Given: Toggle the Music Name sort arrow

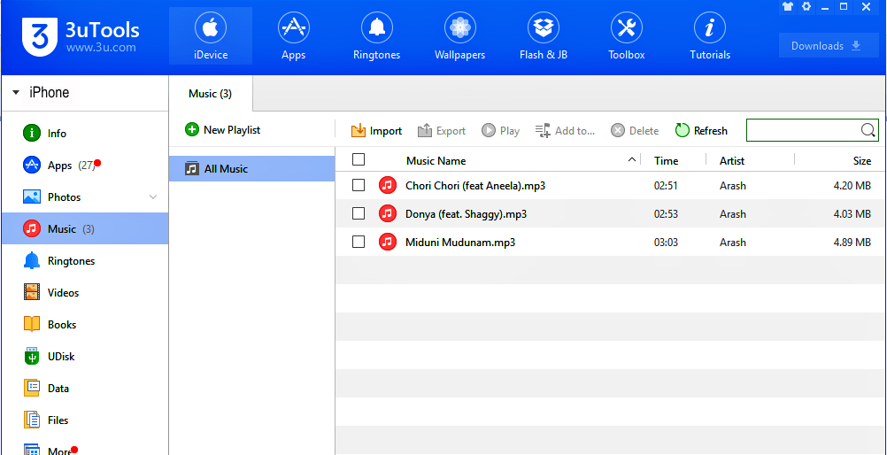Looking at the screenshot, I should (x=632, y=160).
